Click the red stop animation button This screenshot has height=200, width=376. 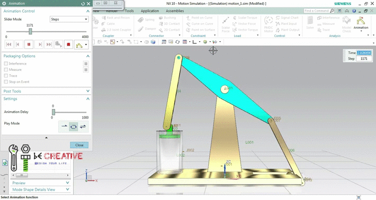click(x=69, y=44)
